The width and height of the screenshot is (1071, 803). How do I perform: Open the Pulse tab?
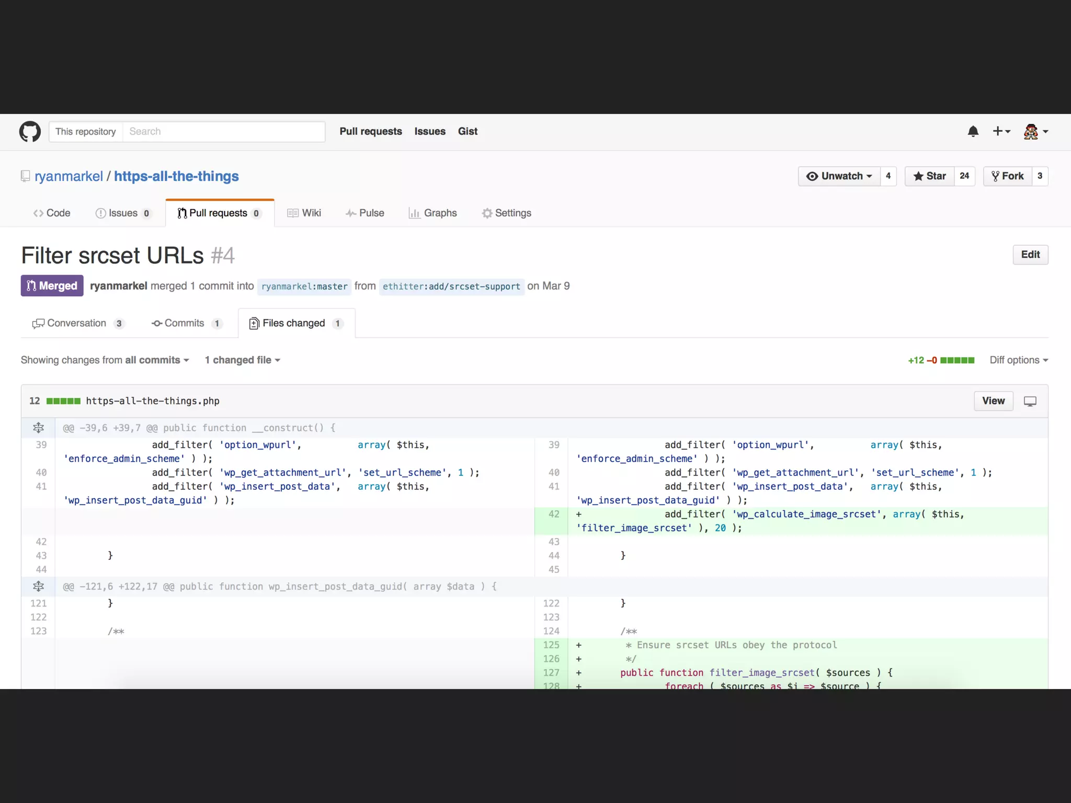coord(365,213)
